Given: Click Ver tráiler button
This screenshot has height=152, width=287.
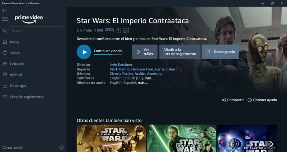Looking at the screenshot, I should click(145, 52).
